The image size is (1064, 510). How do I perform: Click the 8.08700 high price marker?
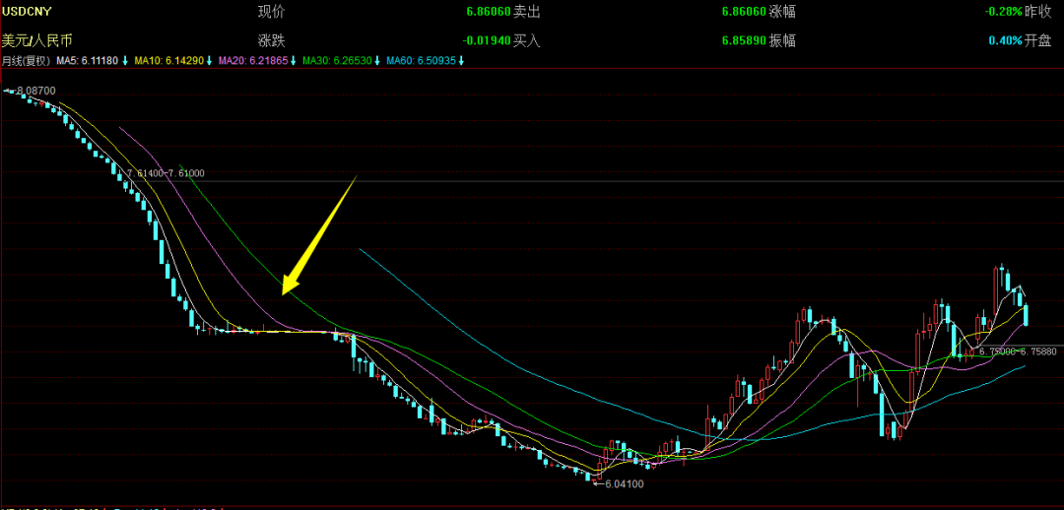pyautogui.click(x=36, y=91)
